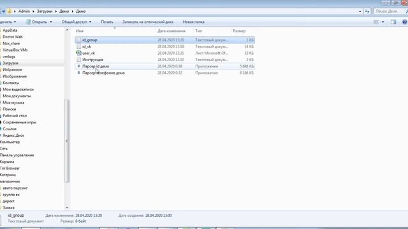Open VirtualBox VMs folder in sidebar
The width and height of the screenshot is (408, 229).
(15, 50)
